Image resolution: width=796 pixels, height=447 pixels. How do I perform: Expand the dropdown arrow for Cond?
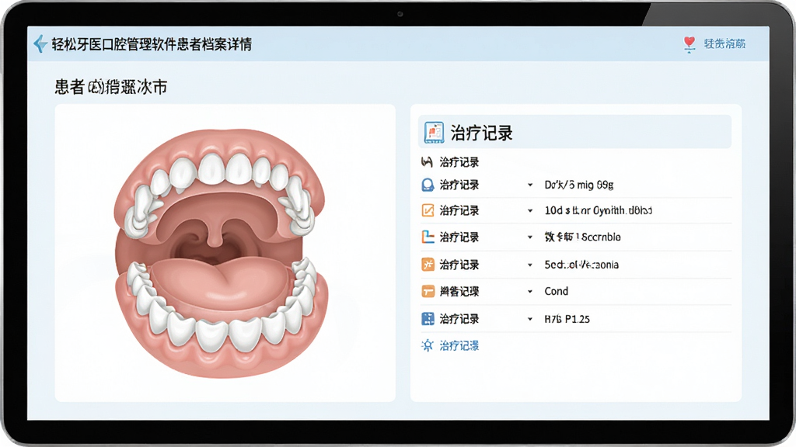[530, 292]
